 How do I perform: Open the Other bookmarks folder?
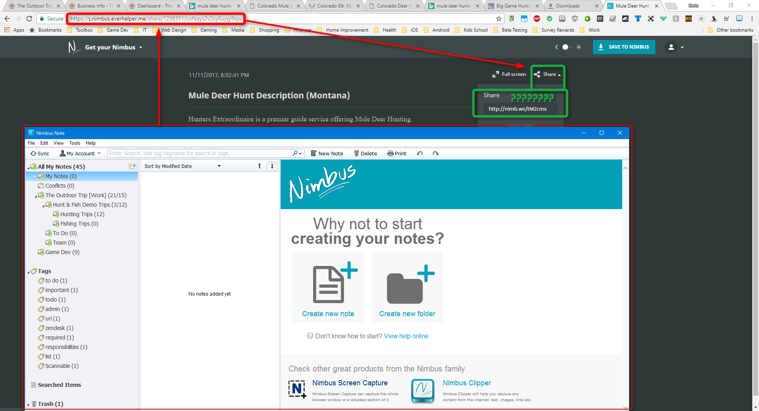pyautogui.click(x=731, y=30)
